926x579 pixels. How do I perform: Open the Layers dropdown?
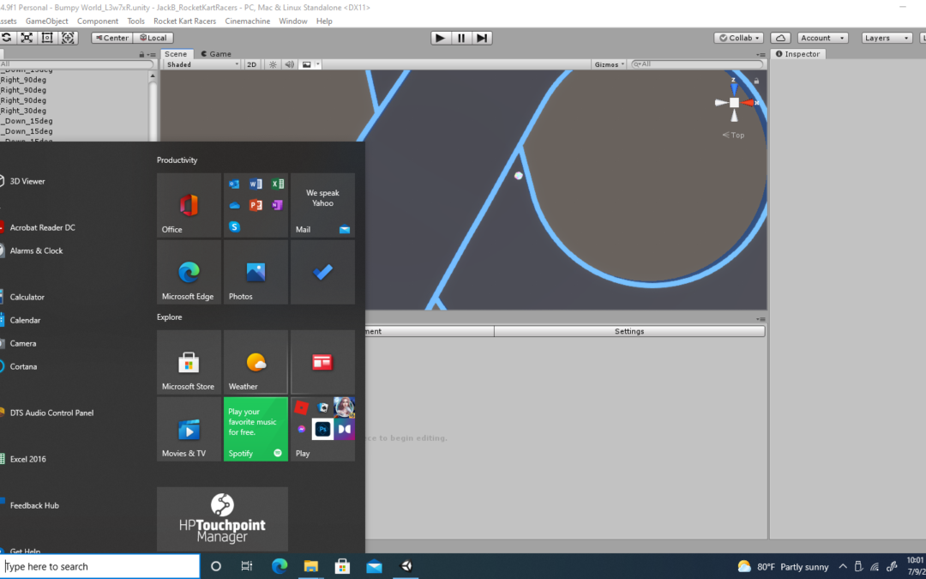point(887,38)
